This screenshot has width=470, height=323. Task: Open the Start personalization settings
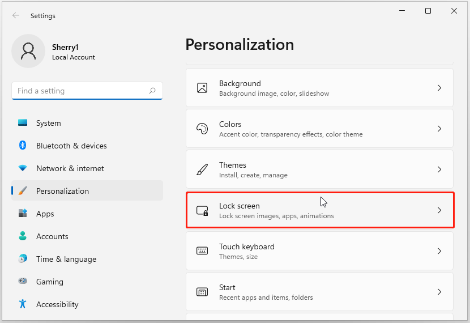(x=320, y=292)
